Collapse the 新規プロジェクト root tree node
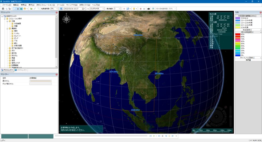 point(2,16)
